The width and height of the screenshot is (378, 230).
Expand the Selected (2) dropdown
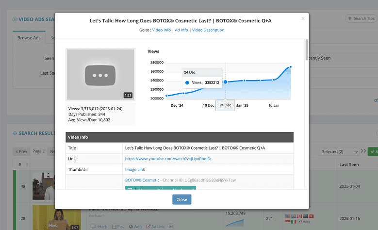pyautogui.click(x=340, y=152)
